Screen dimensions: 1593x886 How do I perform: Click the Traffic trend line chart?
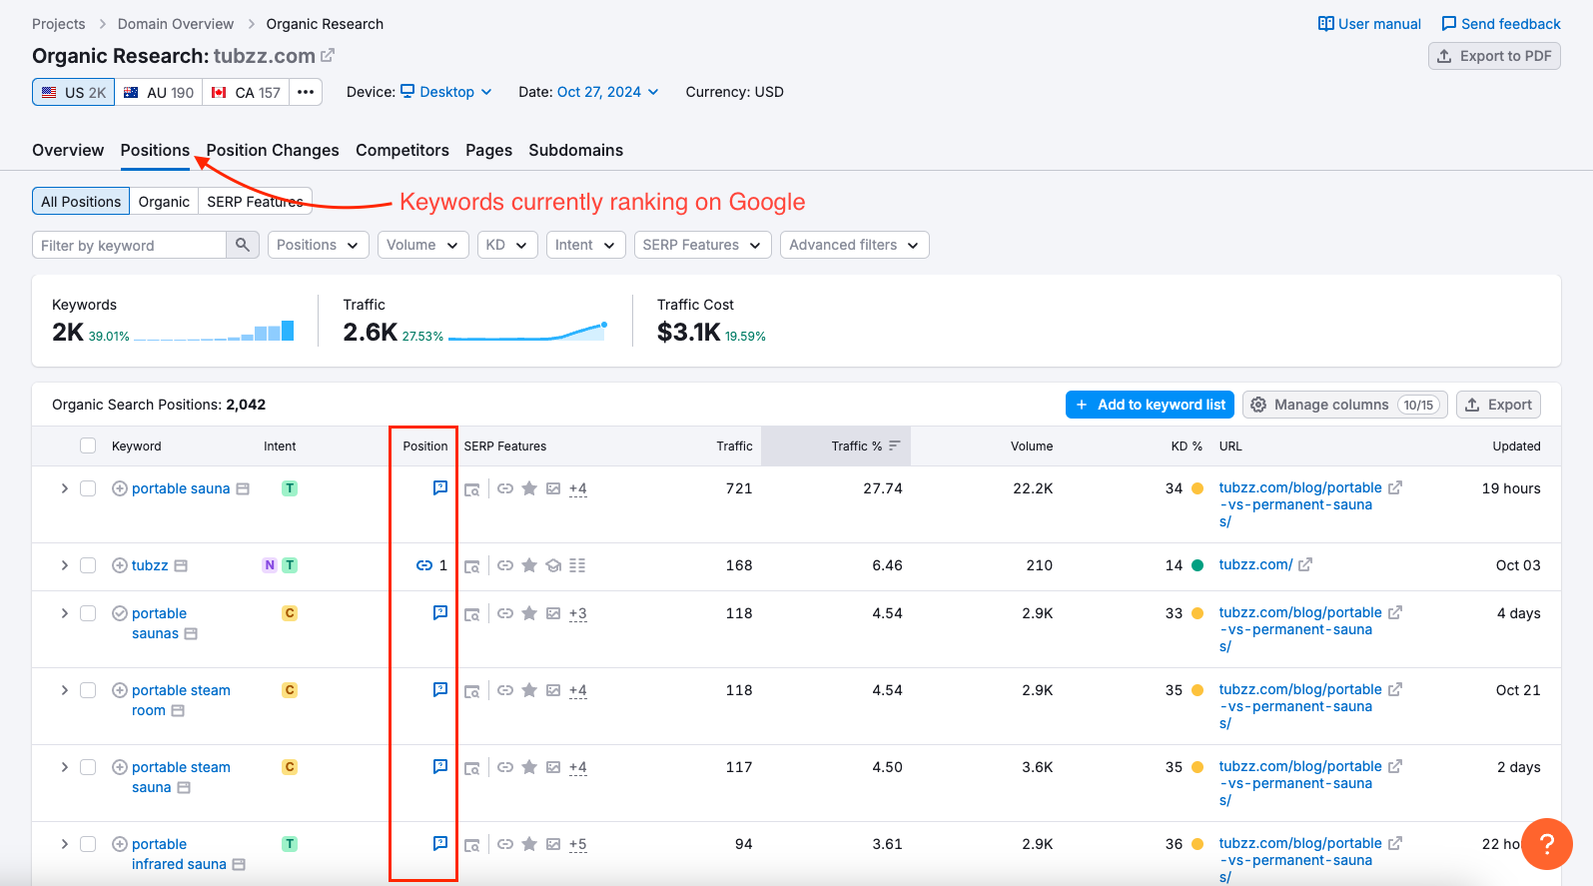coord(527,331)
